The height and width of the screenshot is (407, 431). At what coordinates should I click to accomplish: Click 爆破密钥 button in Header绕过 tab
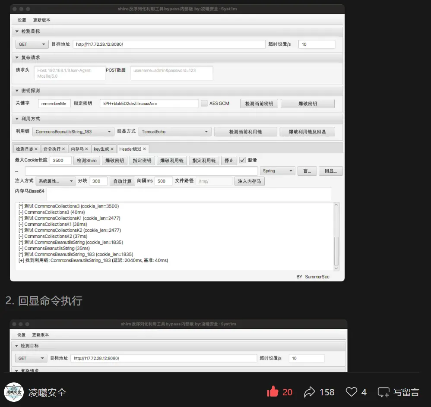pos(114,161)
